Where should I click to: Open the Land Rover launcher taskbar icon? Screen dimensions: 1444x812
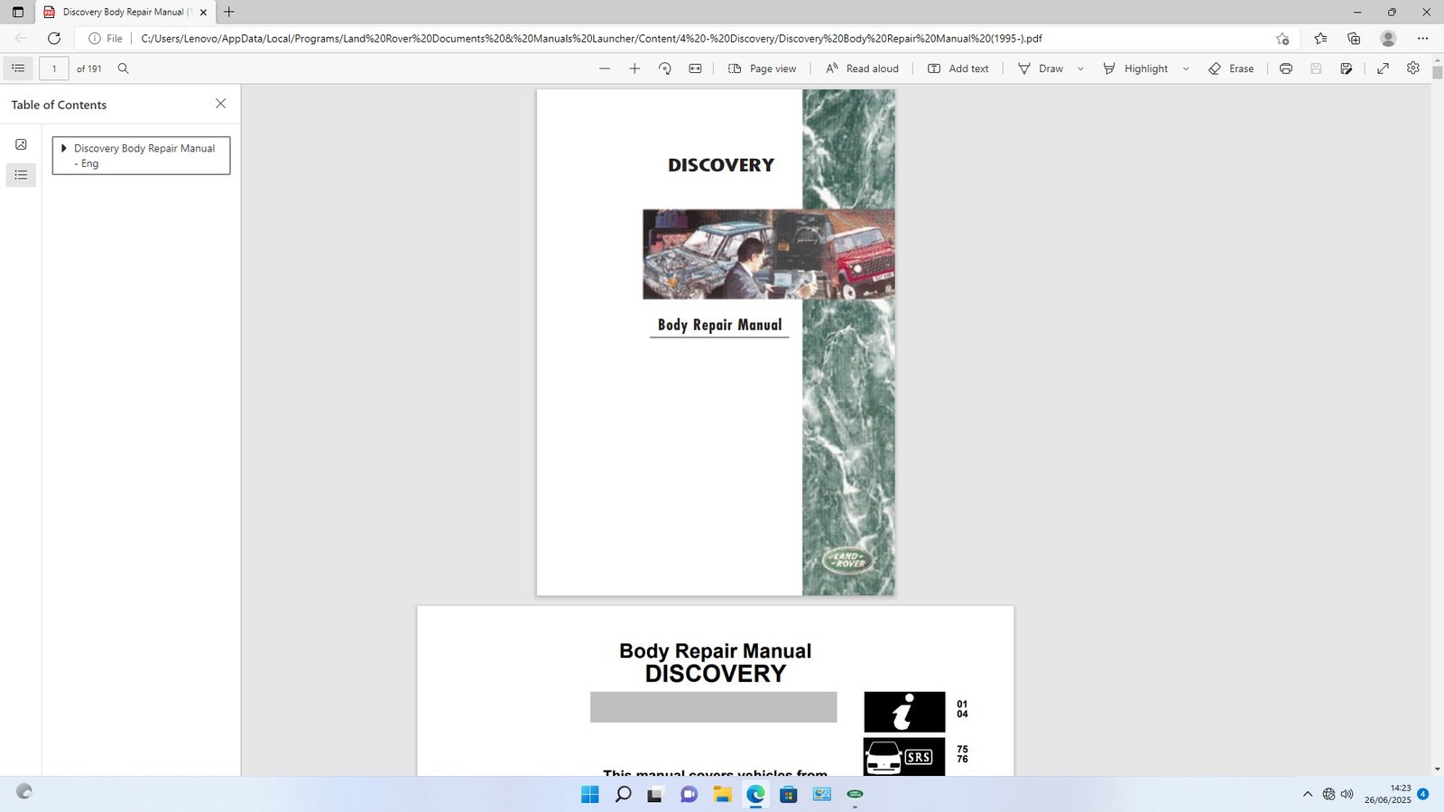click(x=855, y=794)
